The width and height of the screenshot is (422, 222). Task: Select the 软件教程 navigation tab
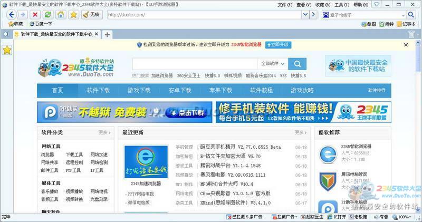coord(262,90)
